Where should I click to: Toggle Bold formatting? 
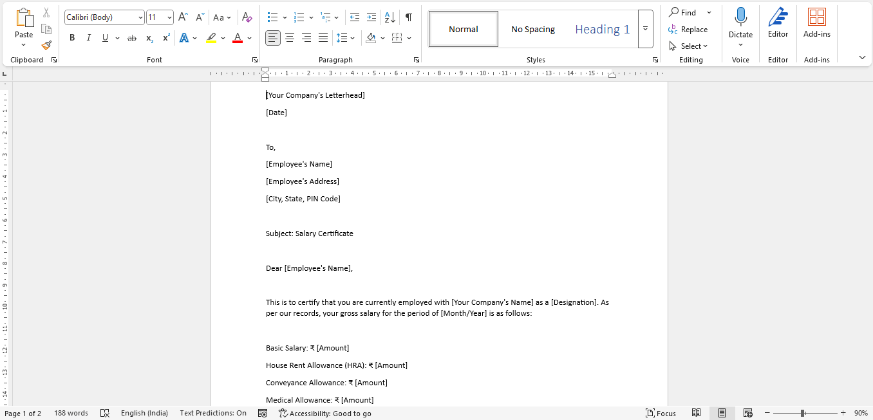pyautogui.click(x=72, y=38)
